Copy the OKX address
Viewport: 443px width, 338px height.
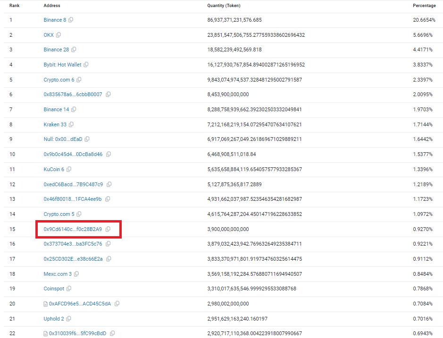pyautogui.click(x=59, y=35)
